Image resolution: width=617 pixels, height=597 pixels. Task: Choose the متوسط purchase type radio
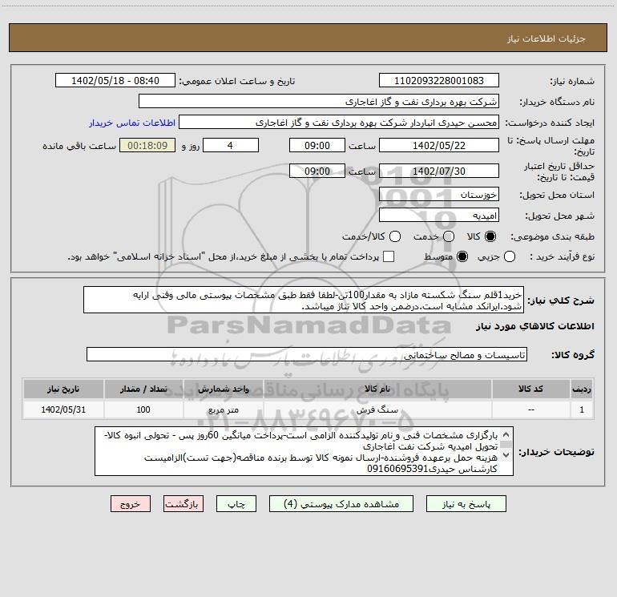point(462,256)
